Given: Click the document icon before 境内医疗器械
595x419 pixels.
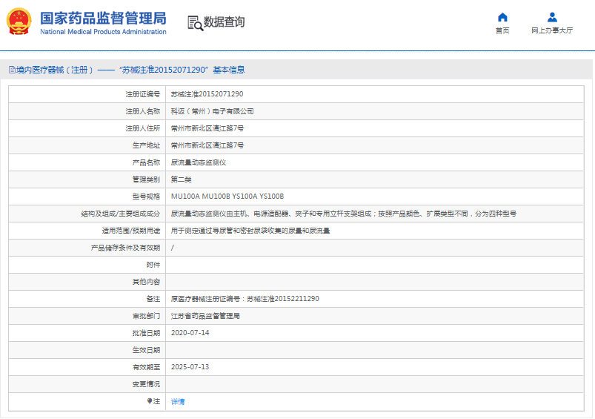Looking at the screenshot, I should coord(12,70).
